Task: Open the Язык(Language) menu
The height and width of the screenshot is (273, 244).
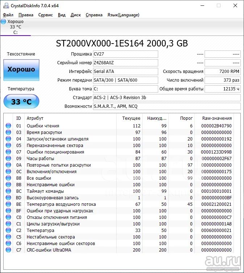Action: click(123, 15)
